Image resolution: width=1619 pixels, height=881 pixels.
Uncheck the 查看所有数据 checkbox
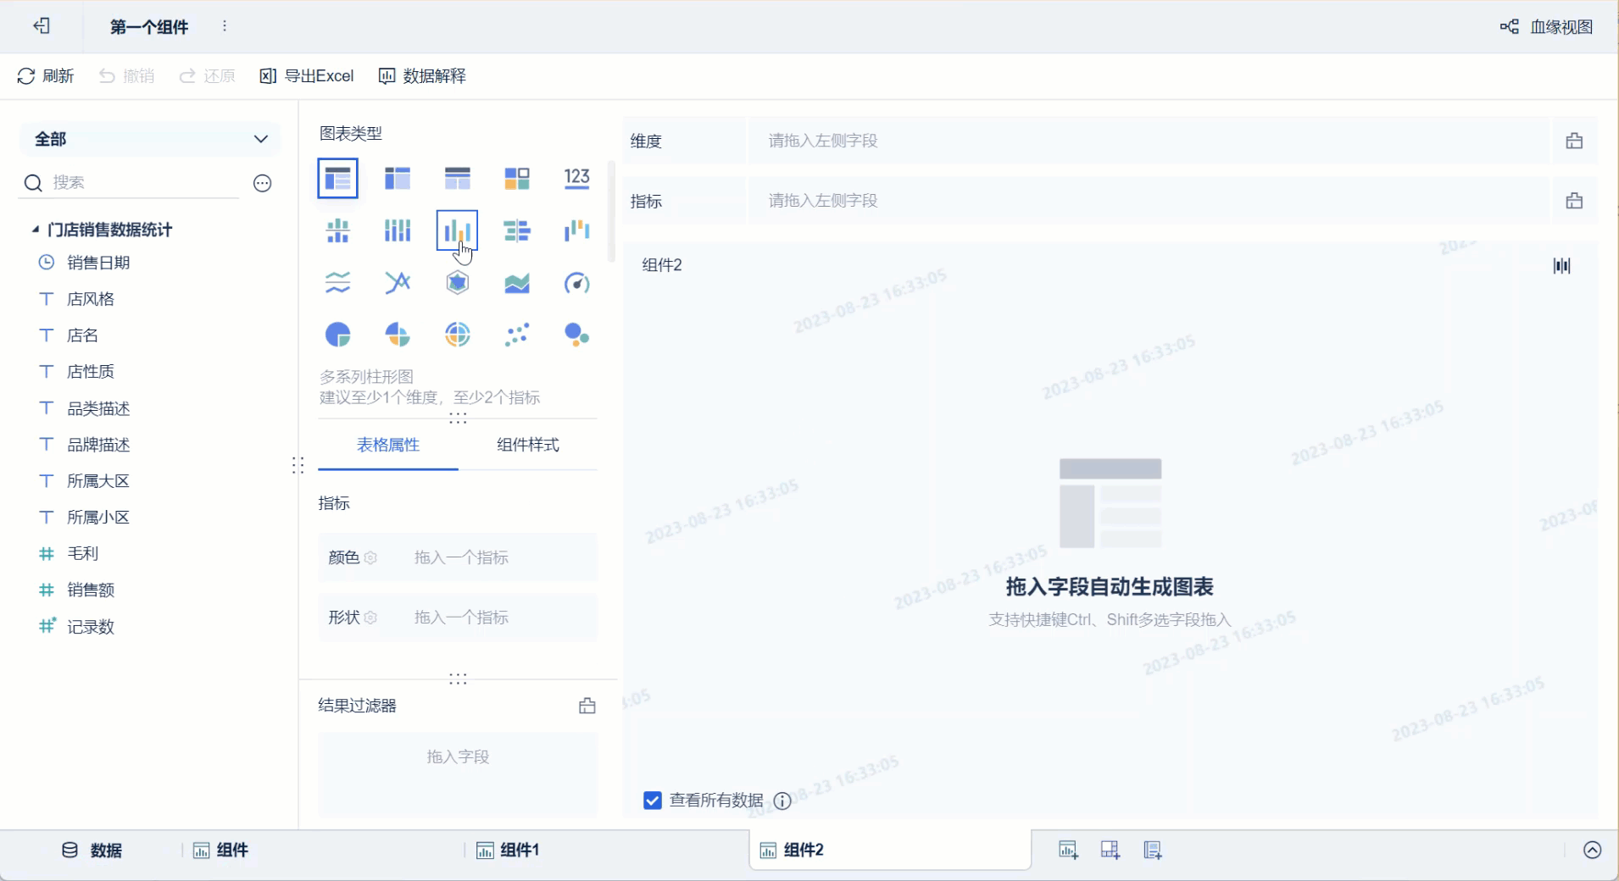coord(652,801)
